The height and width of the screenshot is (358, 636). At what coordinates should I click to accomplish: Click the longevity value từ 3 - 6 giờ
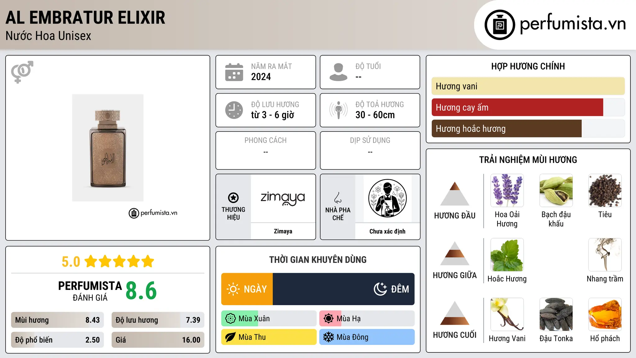pyautogui.click(x=273, y=115)
